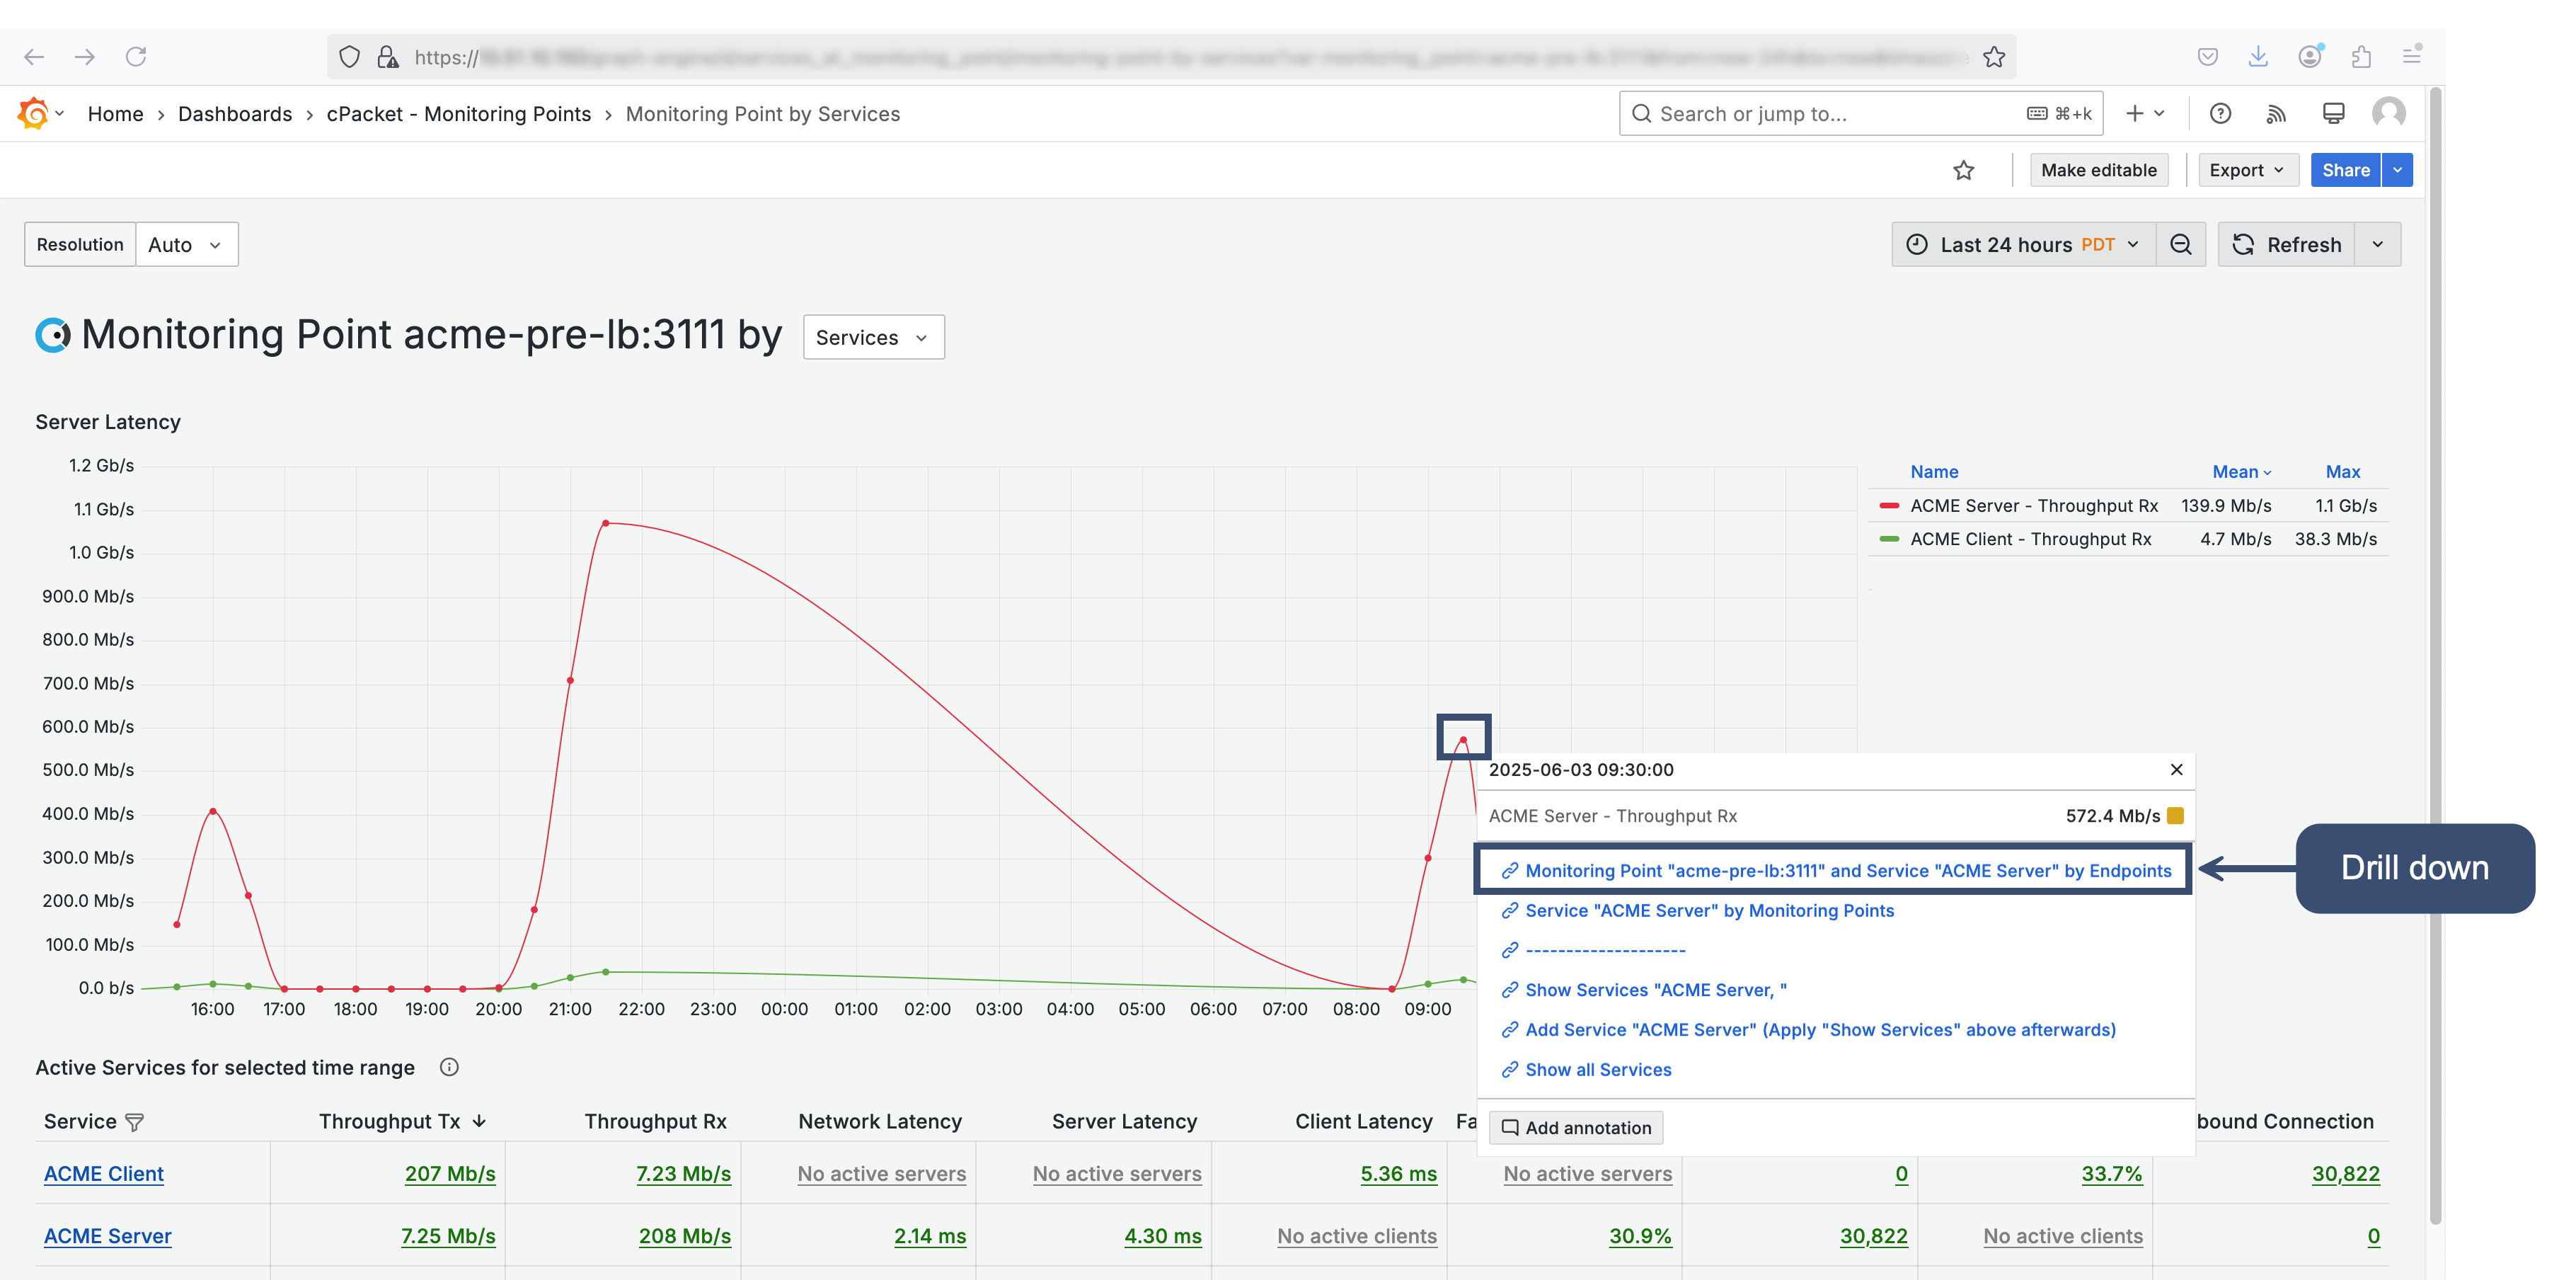The height and width of the screenshot is (1280, 2576).
Task: Zoom out time range magnifier icon
Action: click(x=2181, y=244)
